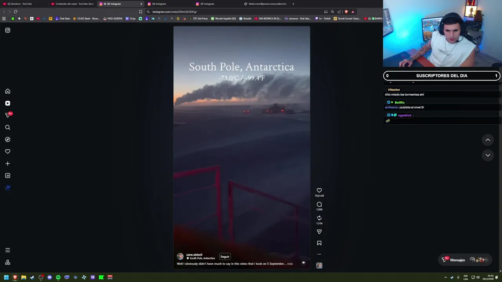
Task: Open the reel's audio thumbnail
Action: [319, 266]
